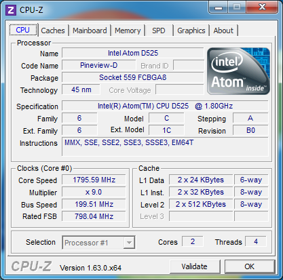Select the SPD tab

(159, 31)
